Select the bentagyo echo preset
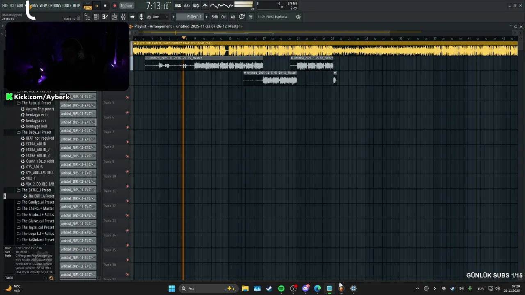The width and height of the screenshot is (525, 295). click(x=34, y=115)
